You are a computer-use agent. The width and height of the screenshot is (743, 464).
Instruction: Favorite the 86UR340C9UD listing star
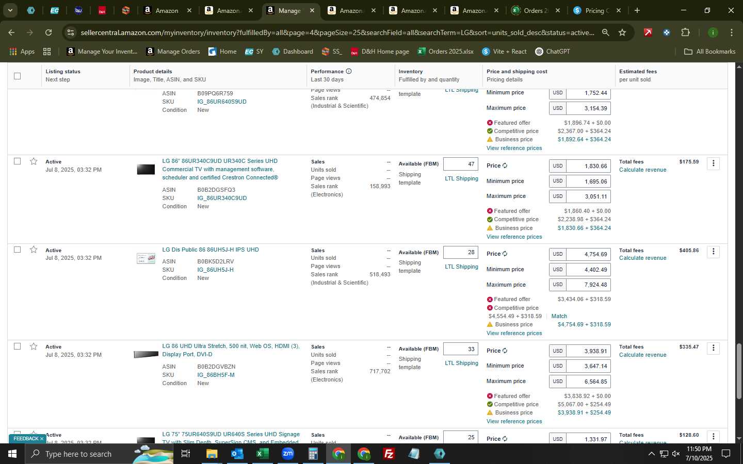coord(34,161)
